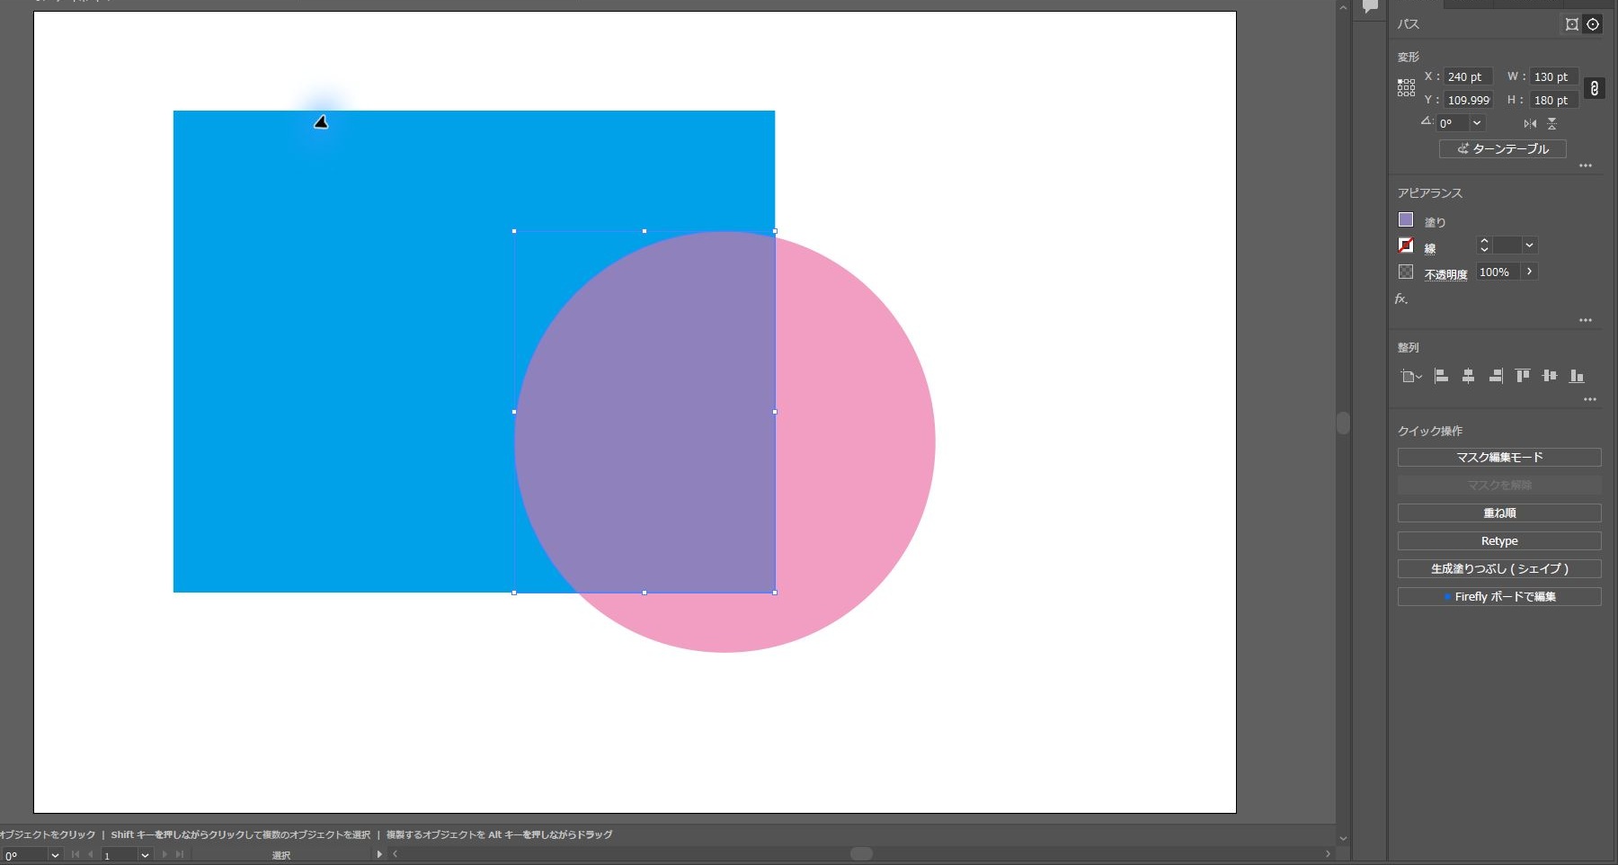Image resolution: width=1618 pixels, height=865 pixels.
Task: Click the Retype button
Action: [x=1499, y=541]
